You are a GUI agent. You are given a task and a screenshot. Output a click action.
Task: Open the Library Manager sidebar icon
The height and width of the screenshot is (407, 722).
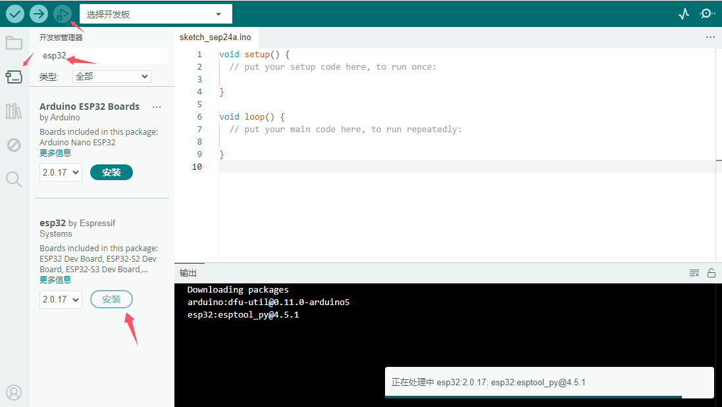[x=14, y=111]
